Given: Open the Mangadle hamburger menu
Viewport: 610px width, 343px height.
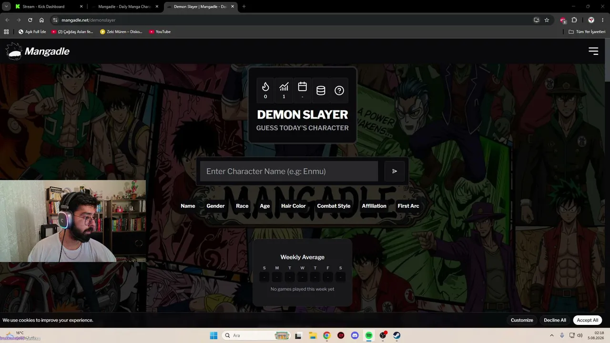Looking at the screenshot, I should pyautogui.click(x=593, y=51).
